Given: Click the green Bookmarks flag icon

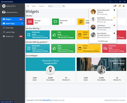Looking at the screenshot, I should pyautogui.click(x=55, y=22).
